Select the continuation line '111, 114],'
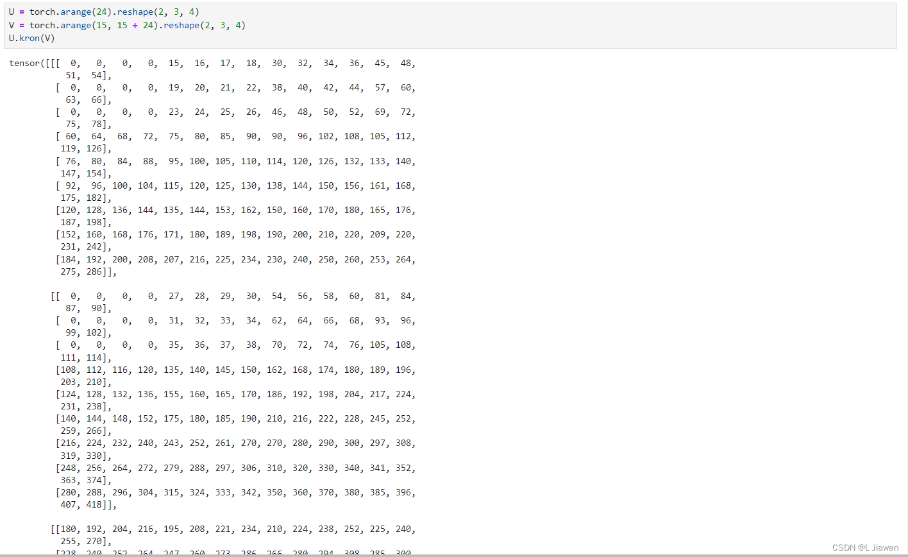908x557 pixels. click(86, 357)
